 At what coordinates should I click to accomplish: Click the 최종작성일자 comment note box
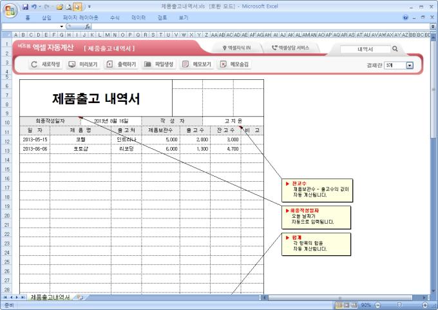point(316,217)
